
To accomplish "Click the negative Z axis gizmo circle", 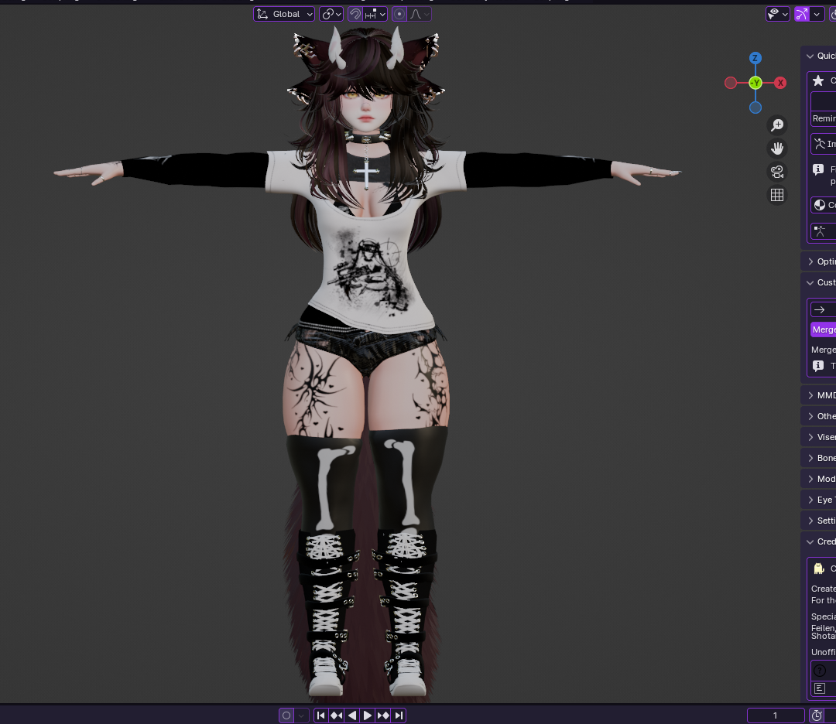I will click(755, 108).
